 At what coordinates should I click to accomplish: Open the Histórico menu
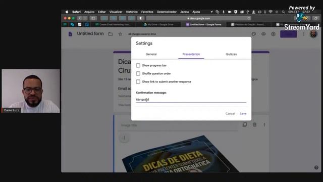tap(132, 12)
